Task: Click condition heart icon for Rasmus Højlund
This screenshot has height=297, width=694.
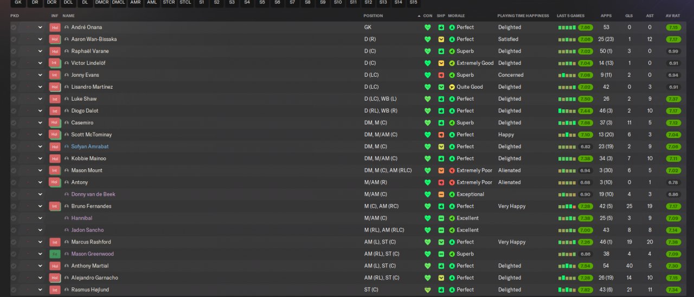Action: [427, 290]
